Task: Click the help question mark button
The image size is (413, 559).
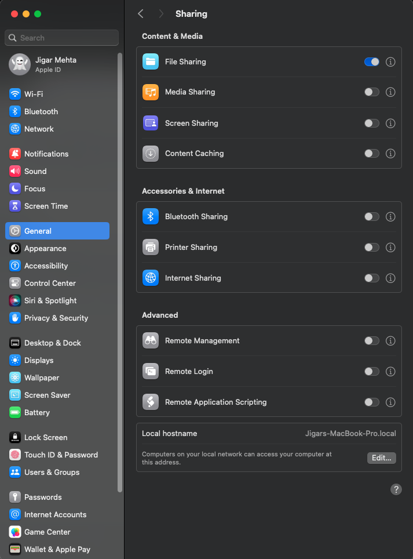Action: 396,489
